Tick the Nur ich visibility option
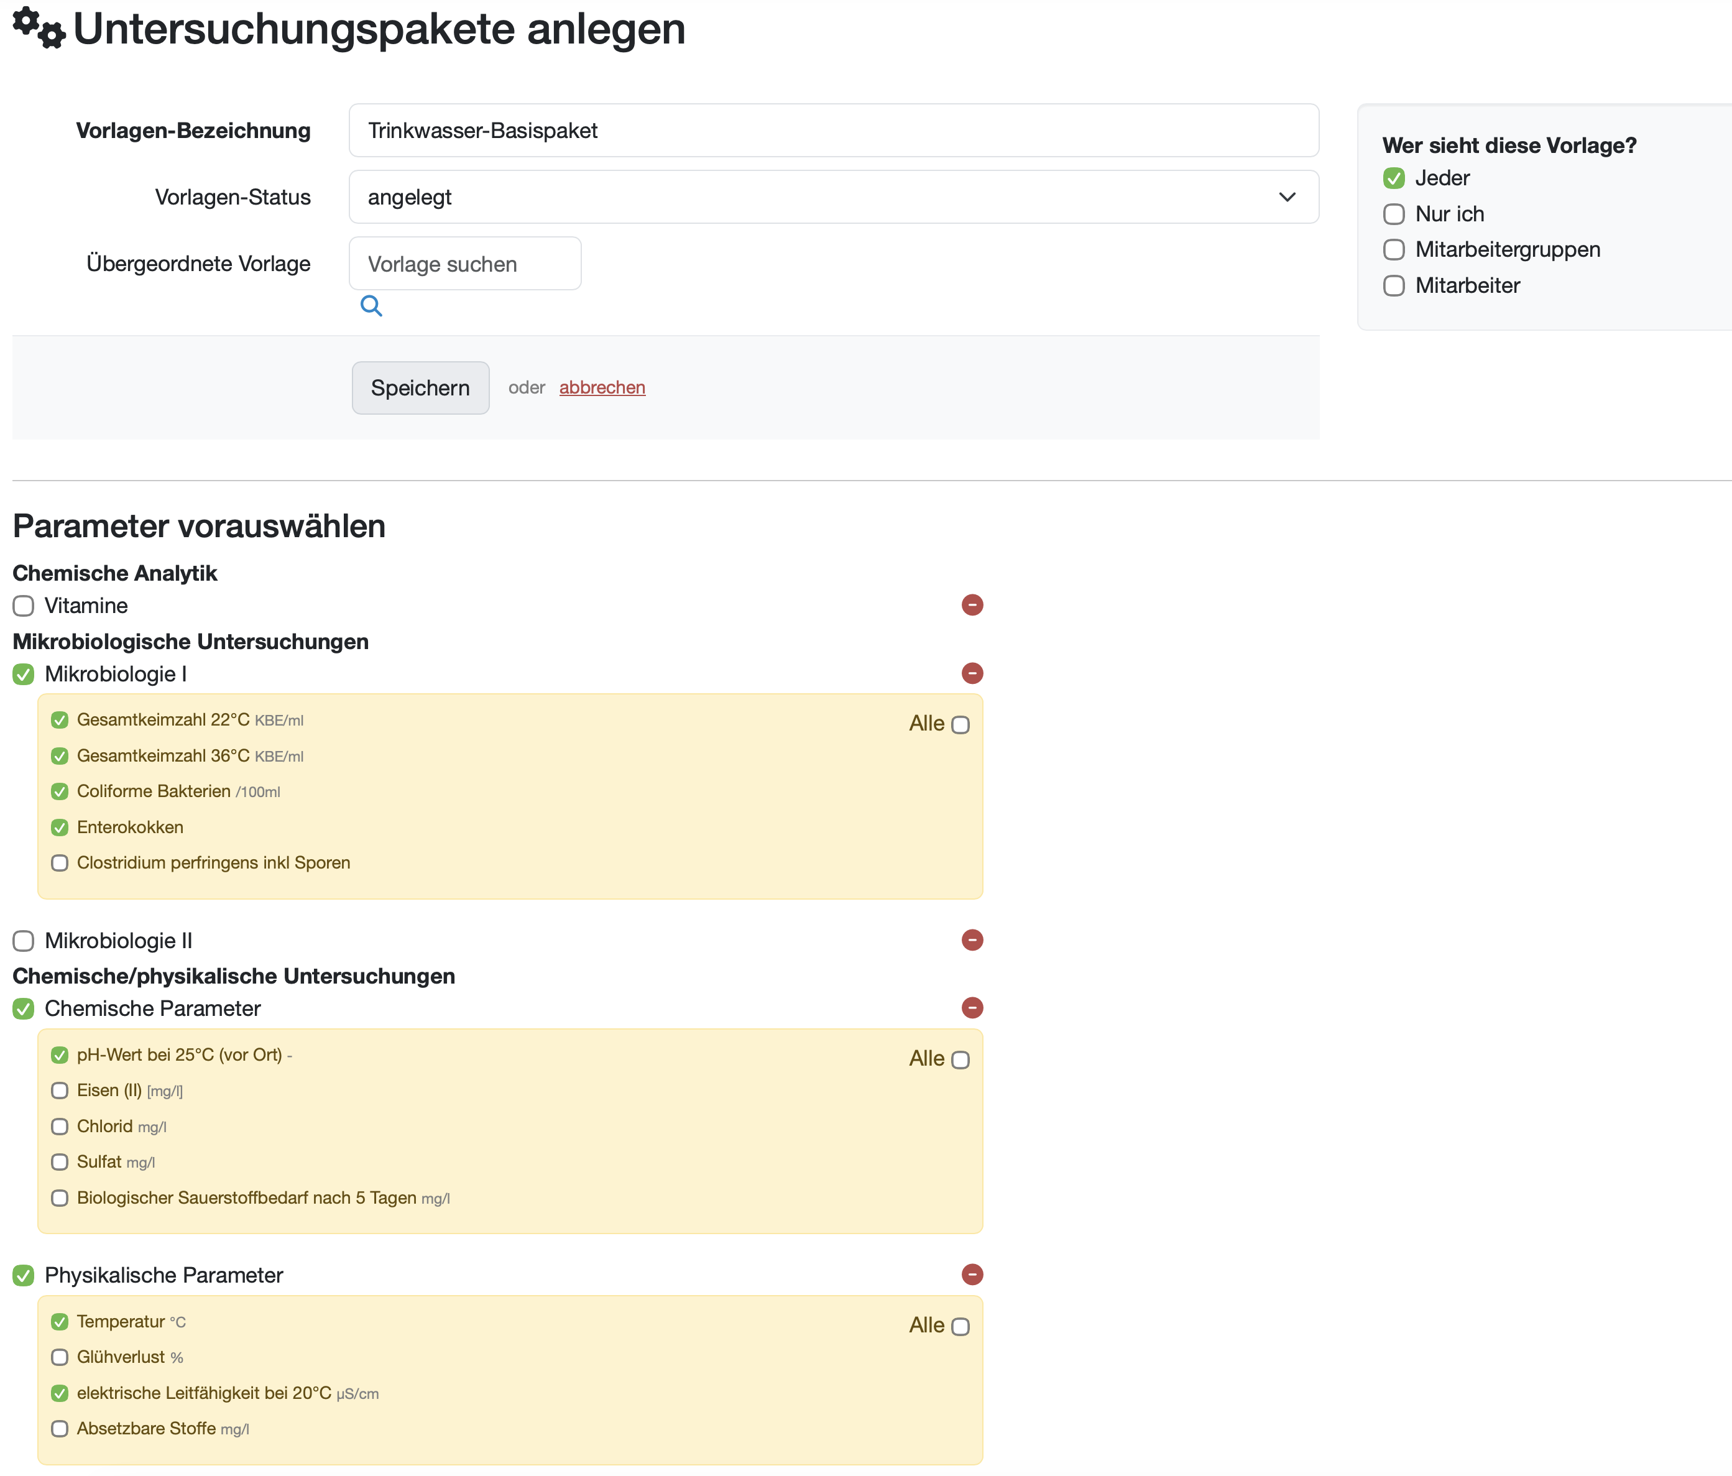The width and height of the screenshot is (1732, 1476). [1393, 214]
